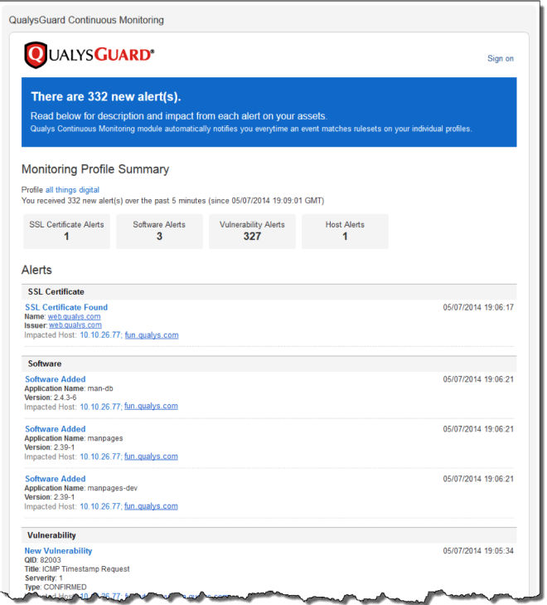Open the New Vulnerability alert
The height and width of the screenshot is (605, 547).
click(x=58, y=551)
